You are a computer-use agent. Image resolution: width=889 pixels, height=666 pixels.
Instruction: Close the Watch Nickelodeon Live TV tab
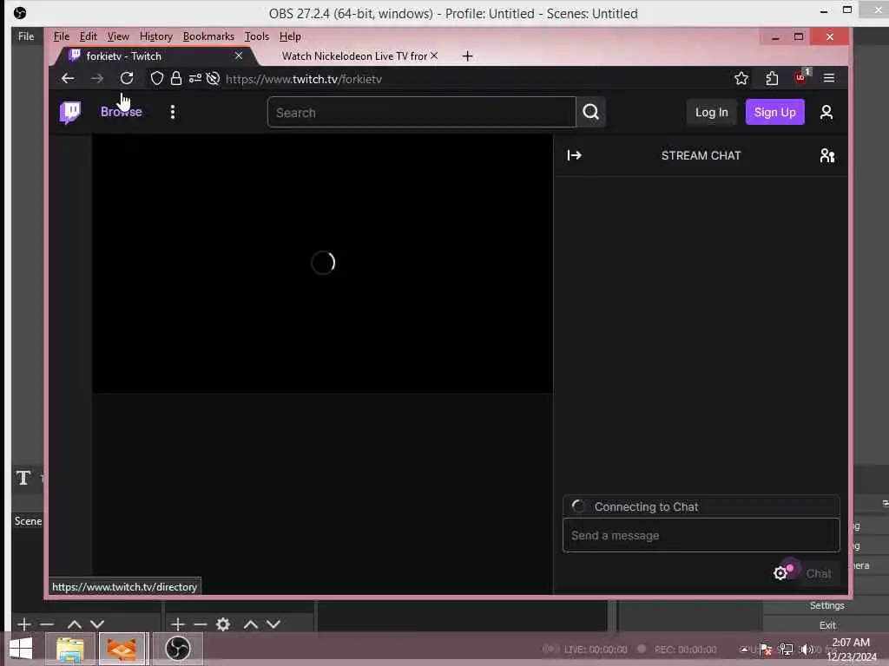pos(434,55)
